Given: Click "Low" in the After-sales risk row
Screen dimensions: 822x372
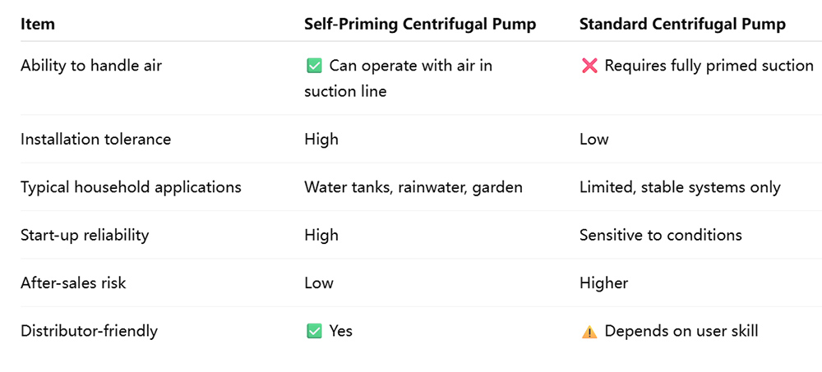Looking at the screenshot, I should (318, 283).
